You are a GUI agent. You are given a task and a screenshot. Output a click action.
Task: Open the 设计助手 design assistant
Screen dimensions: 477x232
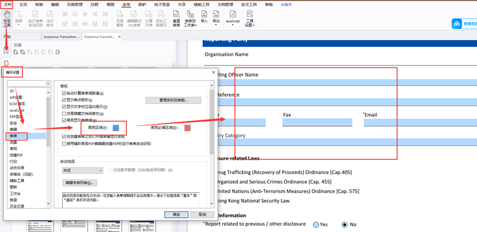coord(50,18)
